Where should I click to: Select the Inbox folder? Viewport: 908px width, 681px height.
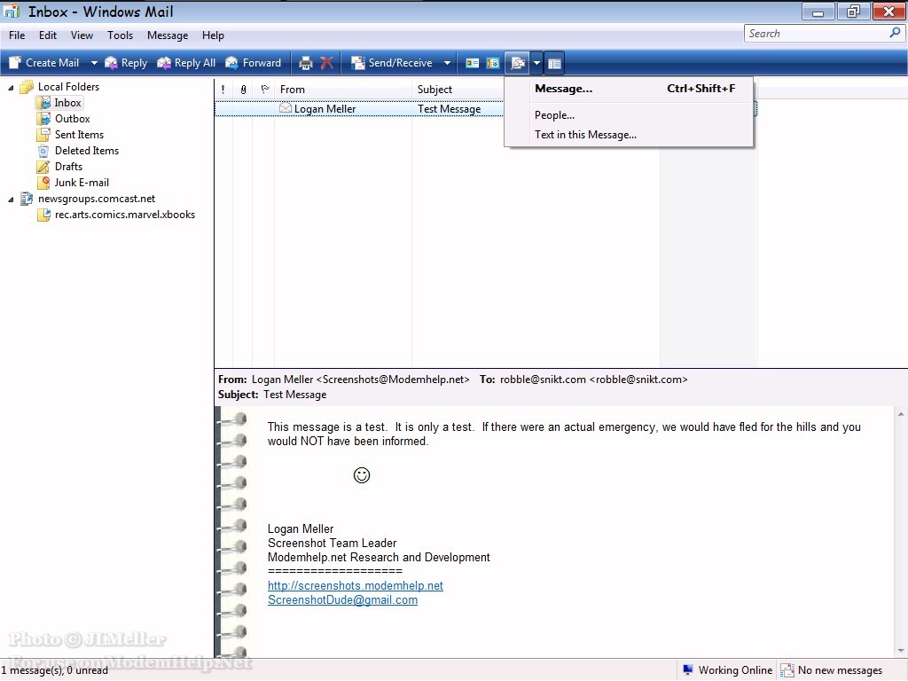pos(59,103)
